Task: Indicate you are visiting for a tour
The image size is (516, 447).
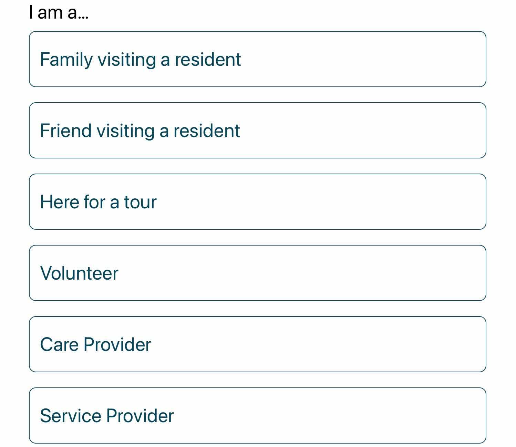Action: [258, 202]
